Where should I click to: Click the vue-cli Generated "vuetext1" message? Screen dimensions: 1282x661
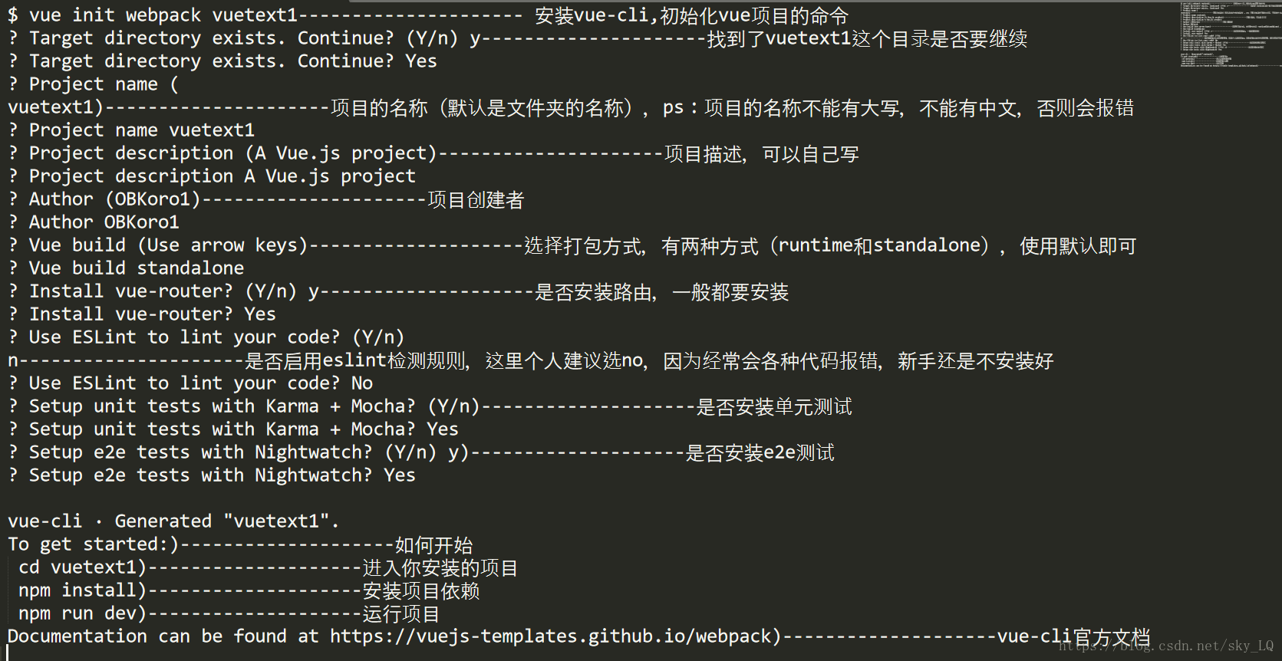tap(173, 521)
